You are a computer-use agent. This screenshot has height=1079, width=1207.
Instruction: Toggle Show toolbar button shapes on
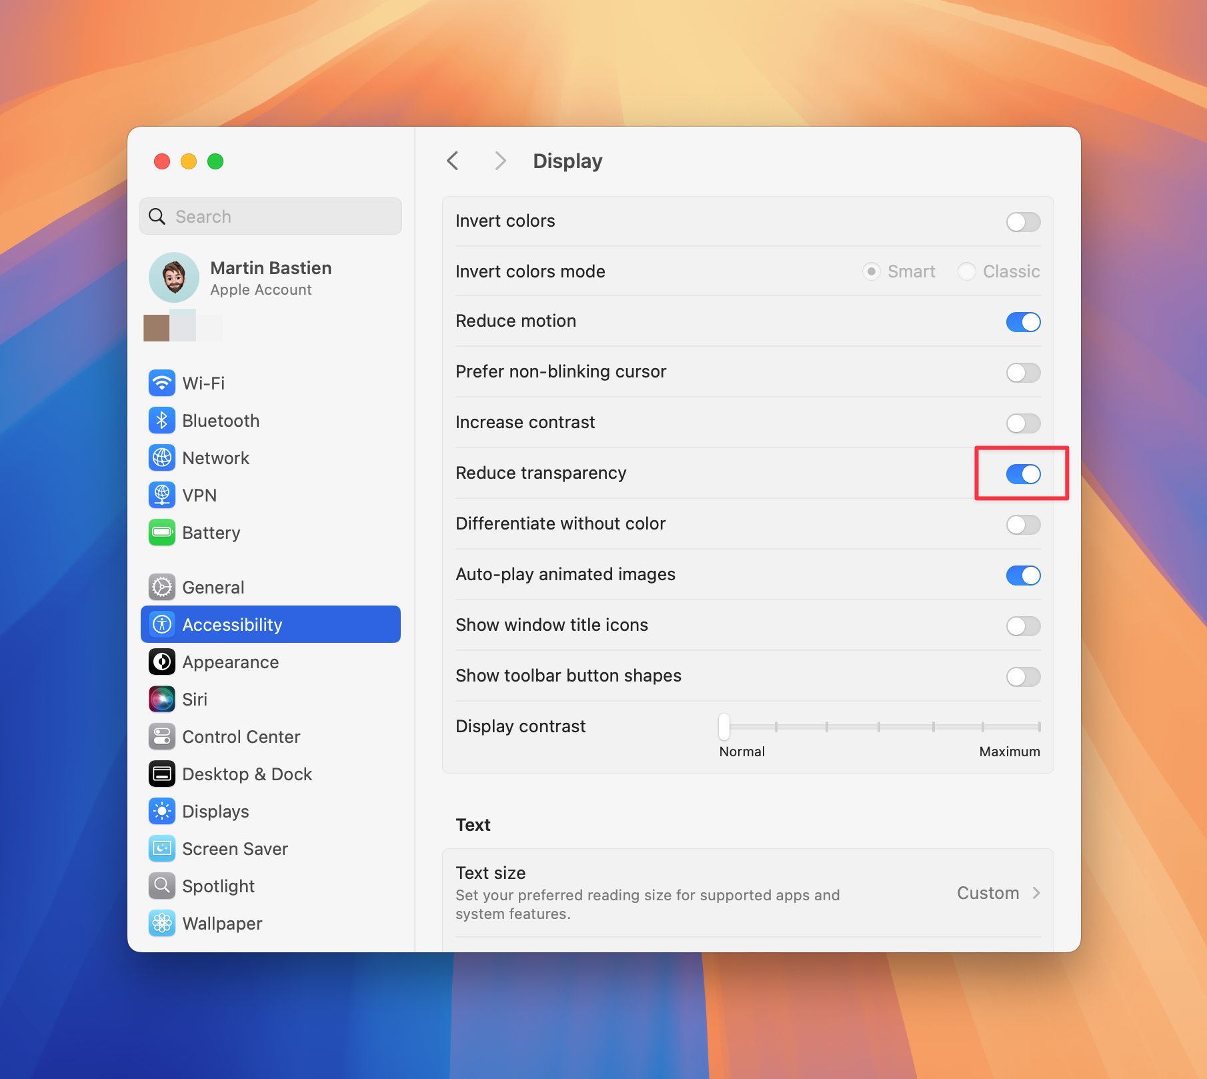(x=1023, y=676)
